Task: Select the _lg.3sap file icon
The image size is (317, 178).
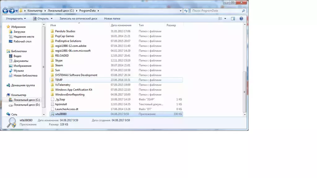Action: coord(52,99)
